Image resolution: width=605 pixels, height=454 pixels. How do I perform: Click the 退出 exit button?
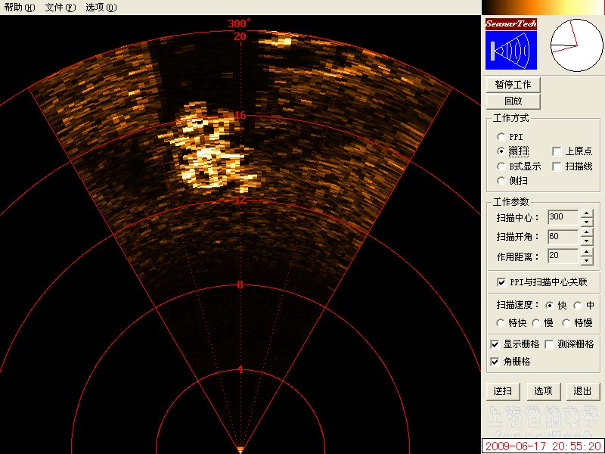(582, 391)
